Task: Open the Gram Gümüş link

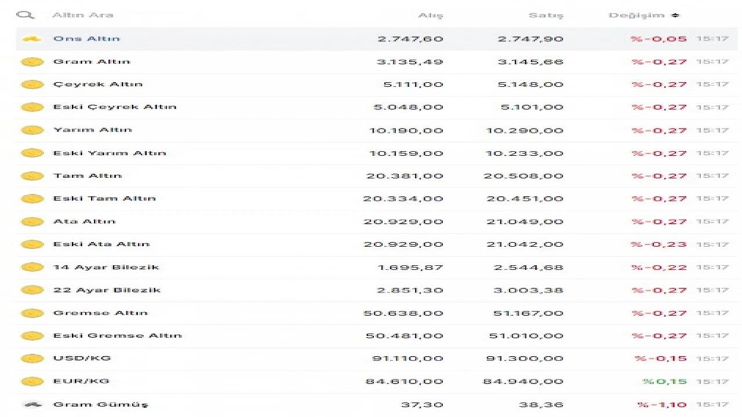Action: [x=101, y=404]
